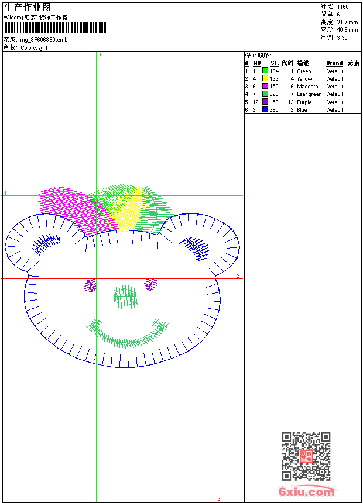Click Default brand in Leaf green row
The width and height of the screenshot is (363, 503).
[x=335, y=94]
